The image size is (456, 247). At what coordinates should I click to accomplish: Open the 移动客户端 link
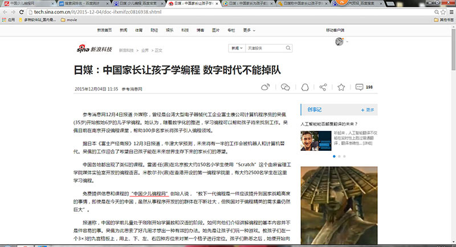(335, 30)
